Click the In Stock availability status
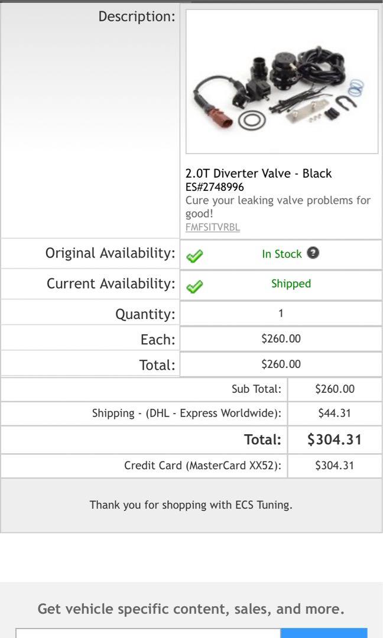This screenshot has width=383, height=638. pyautogui.click(x=281, y=254)
